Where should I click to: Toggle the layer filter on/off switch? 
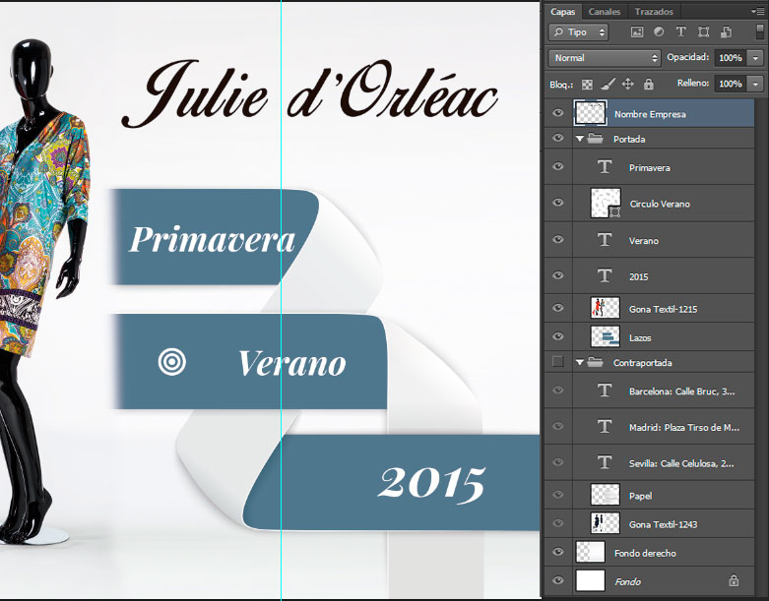coord(759,32)
